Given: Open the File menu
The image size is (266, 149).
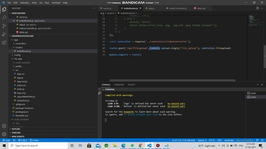Looking at the screenshot, I should point(9,3).
